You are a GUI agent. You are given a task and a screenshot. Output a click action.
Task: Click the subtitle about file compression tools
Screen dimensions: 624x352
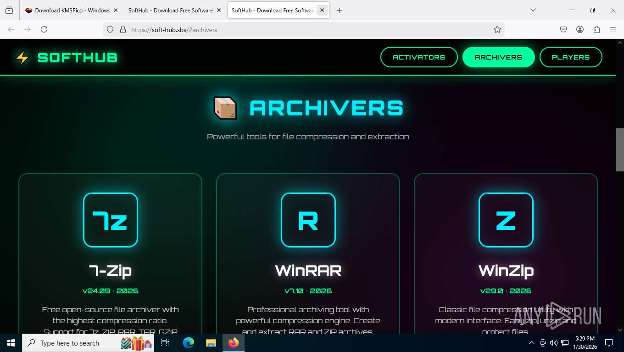[x=308, y=137]
